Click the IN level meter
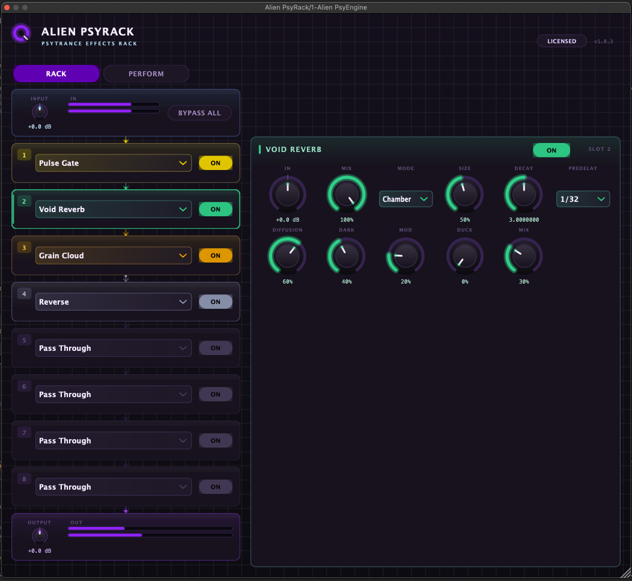Viewport: 632px width, 581px height. pos(114,108)
